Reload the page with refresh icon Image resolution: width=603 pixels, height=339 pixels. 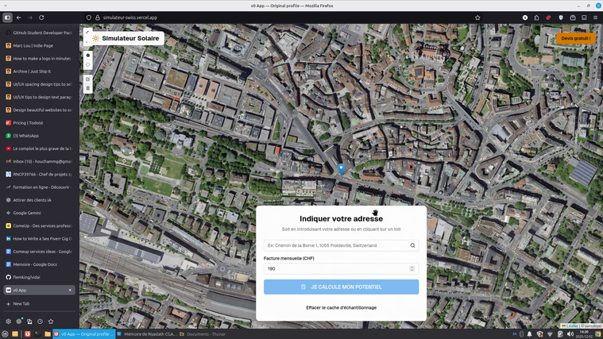click(x=41, y=17)
